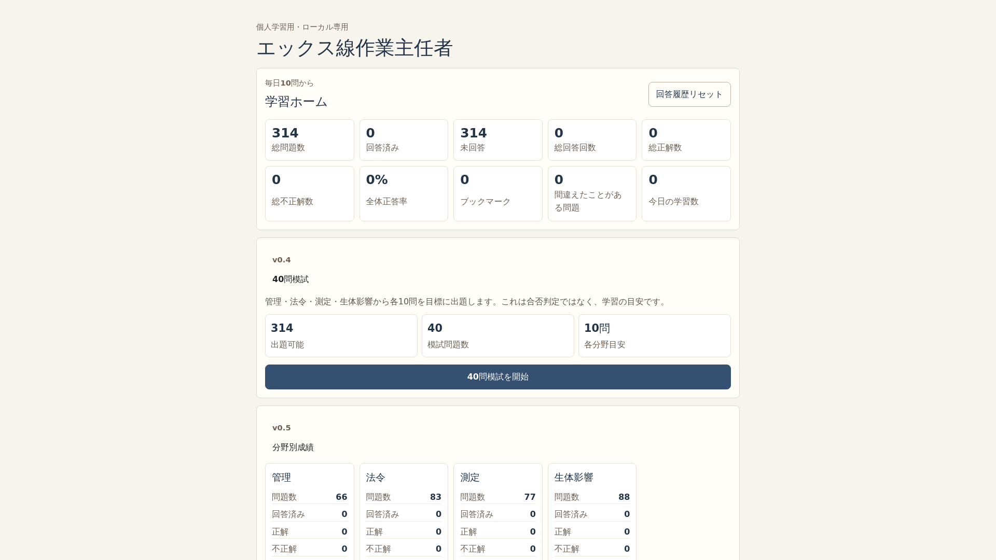Image resolution: width=996 pixels, height=560 pixels.
Task: Click the エックス線作業主任者 page title
Action: pyautogui.click(x=354, y=48)
